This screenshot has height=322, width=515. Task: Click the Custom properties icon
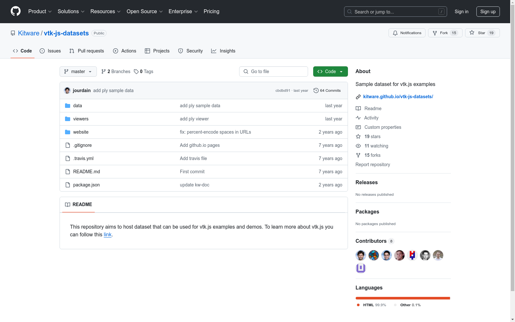(358, 127)
